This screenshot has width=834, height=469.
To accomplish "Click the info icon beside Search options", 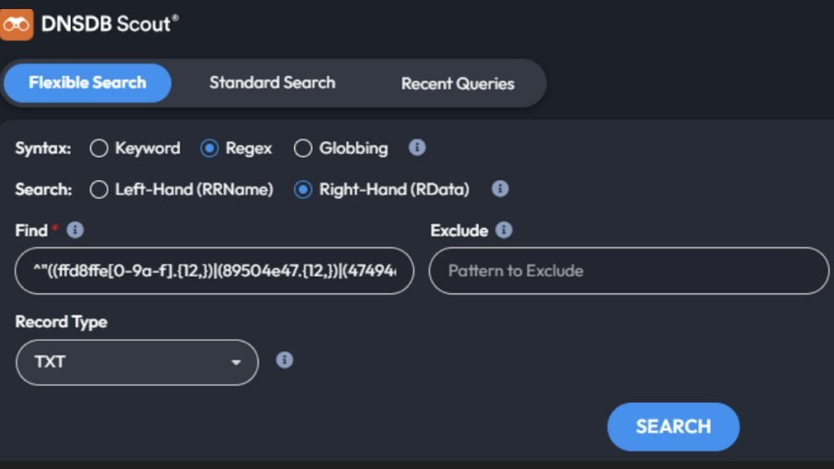I will point(500,189).
